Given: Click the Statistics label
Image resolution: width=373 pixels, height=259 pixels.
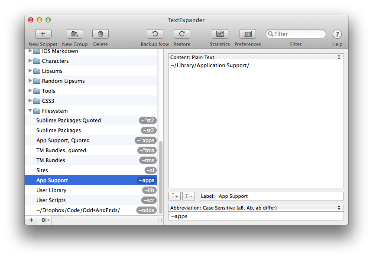Looking at the screenshot, I should pos(220,44).
